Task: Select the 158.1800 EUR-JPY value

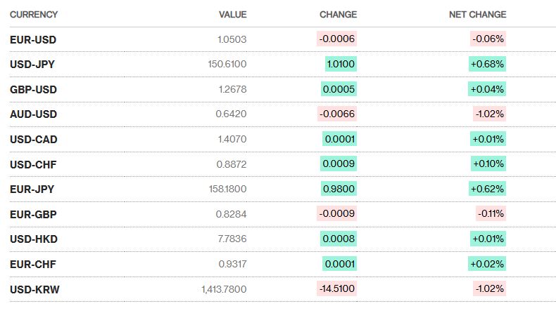Action: pyautogui.click(x=228, y=189)
